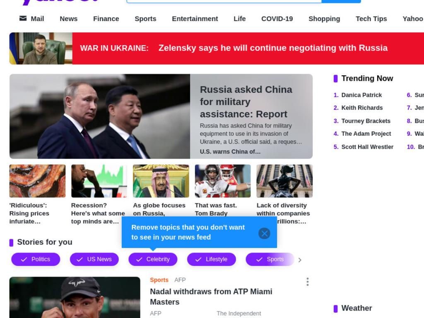Open the rising prices bacon thumbnail

(x=37, y=181)
